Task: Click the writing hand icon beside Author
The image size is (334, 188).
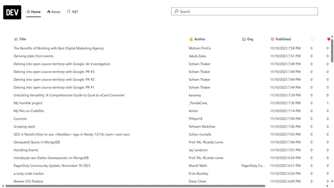Action: [x=191, y=39]
